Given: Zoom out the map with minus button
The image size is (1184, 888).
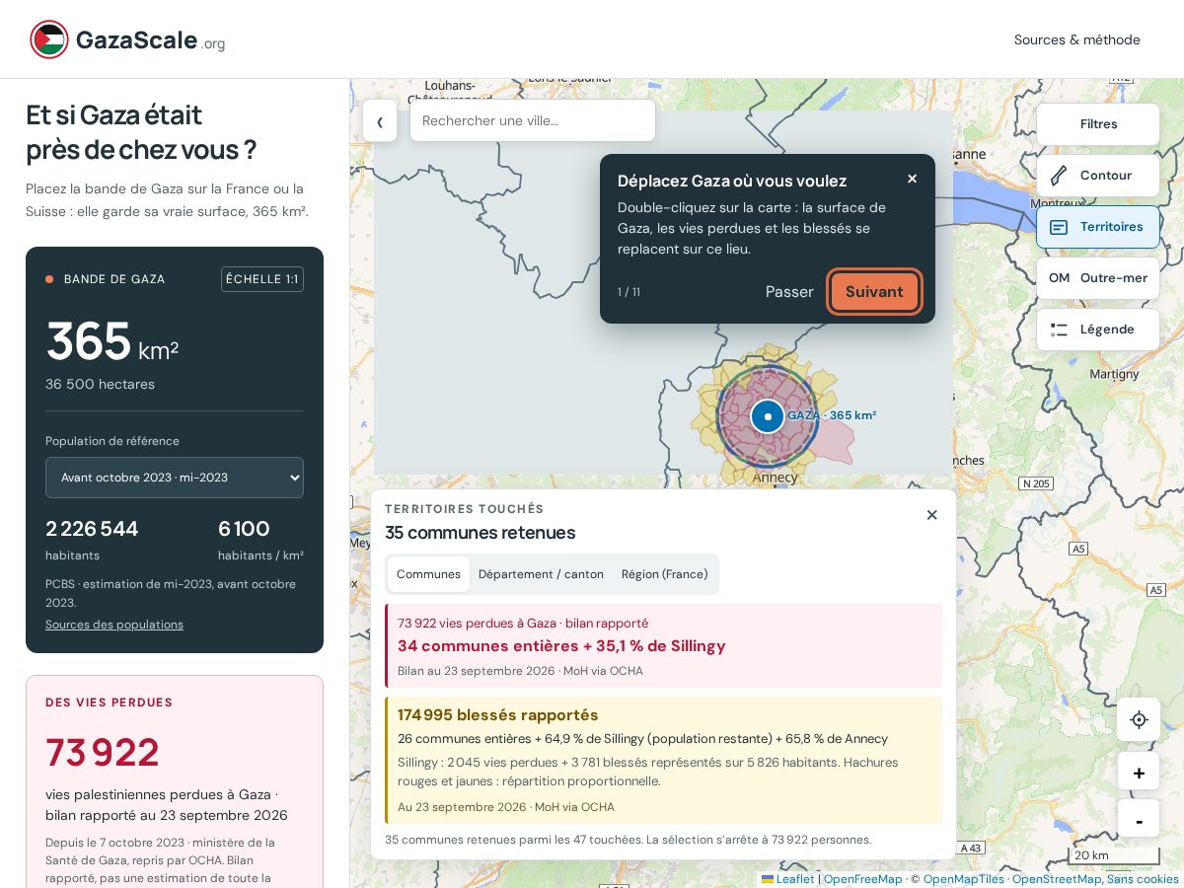Looking at the screenshot, I should [1139, 820].
